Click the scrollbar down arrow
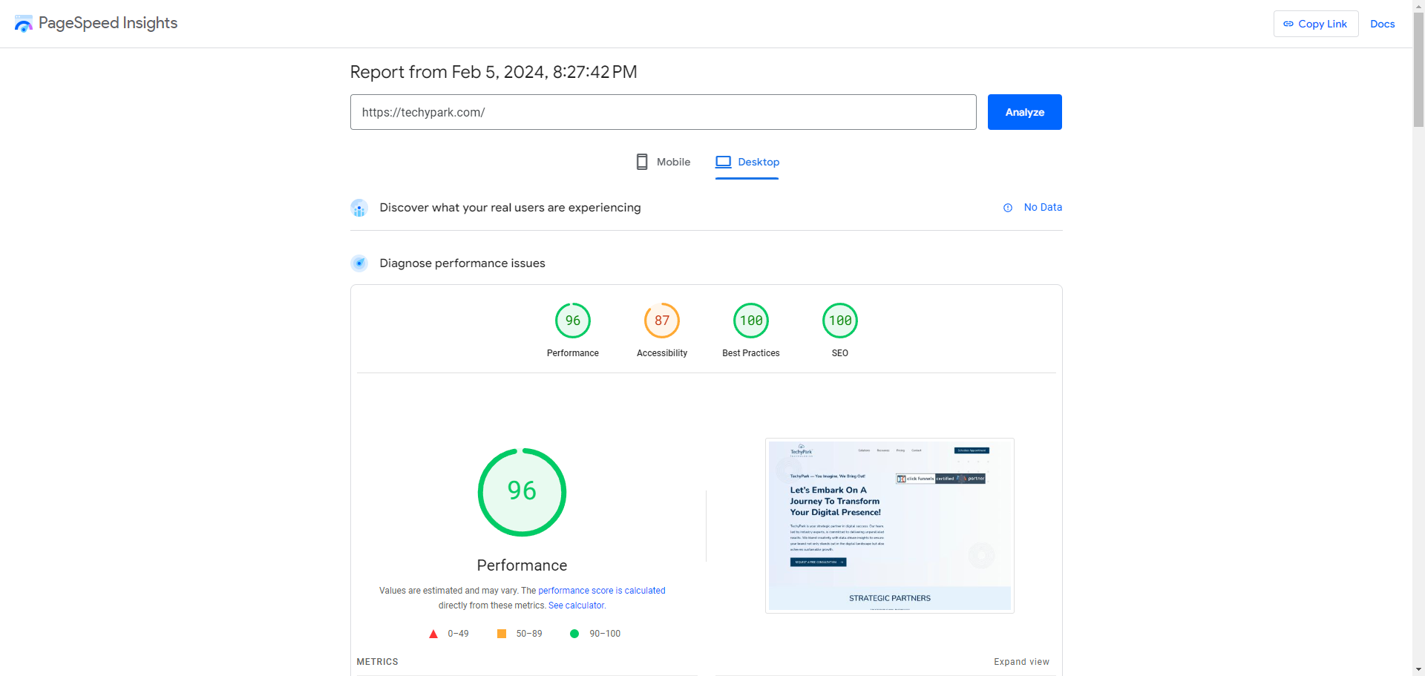Viewport: 1425px width, 676px height. (1418, 669)
